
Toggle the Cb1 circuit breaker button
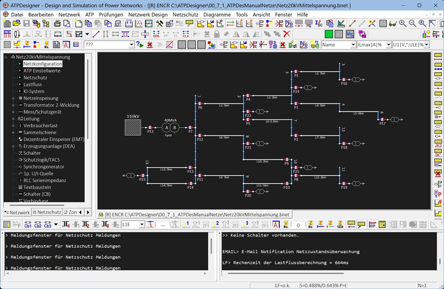coord(28,224)
